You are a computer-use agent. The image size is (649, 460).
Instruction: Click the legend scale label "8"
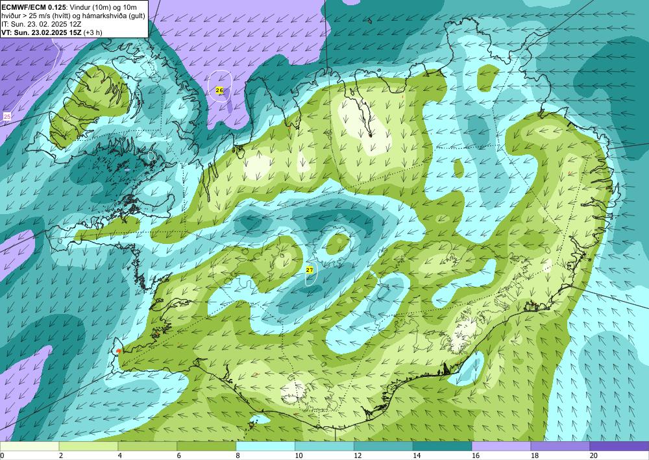click(238, 456)
